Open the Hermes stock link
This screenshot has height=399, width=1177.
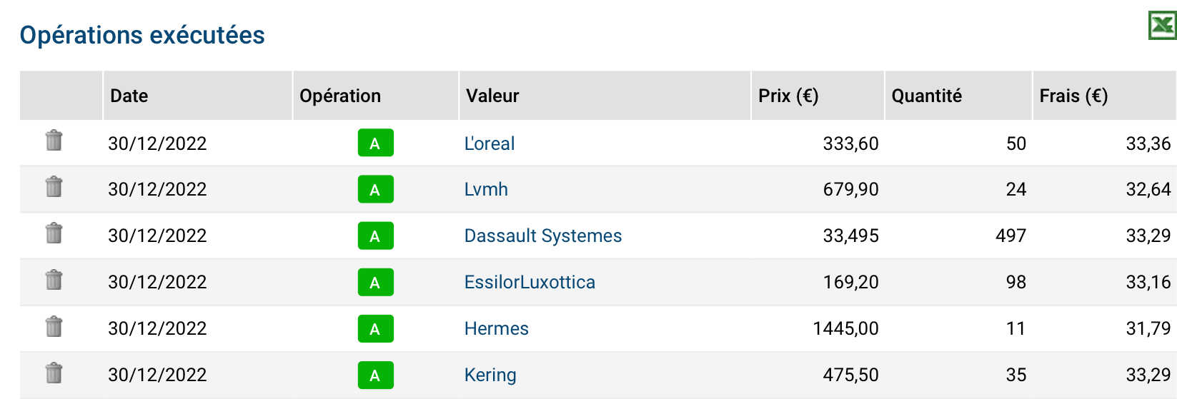coord(497,328)
